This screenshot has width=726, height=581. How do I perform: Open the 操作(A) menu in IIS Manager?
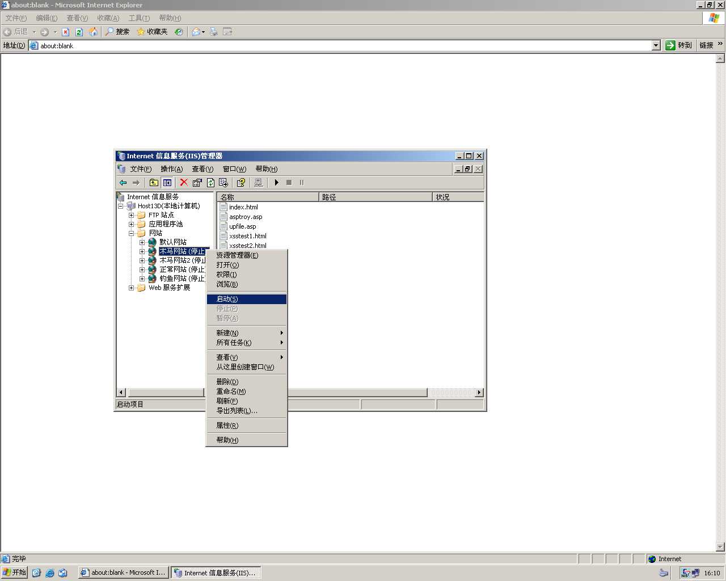click(171, 169)
